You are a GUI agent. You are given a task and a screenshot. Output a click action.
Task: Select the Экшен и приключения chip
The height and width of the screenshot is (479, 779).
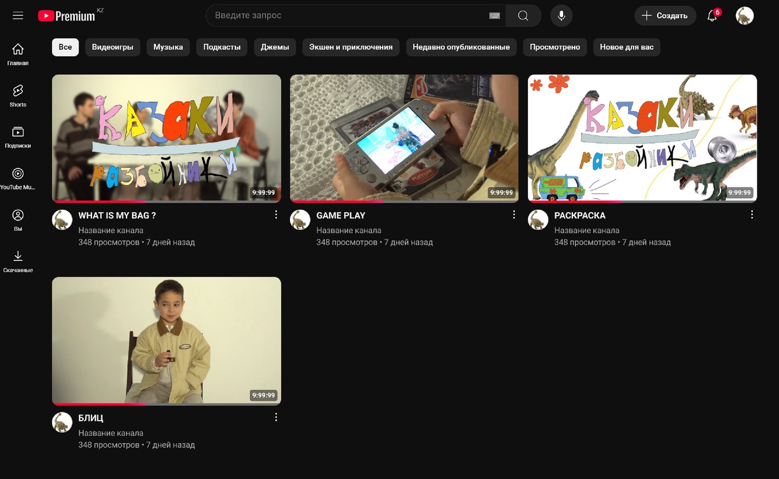pyautogui.click(x=351, y=47)
